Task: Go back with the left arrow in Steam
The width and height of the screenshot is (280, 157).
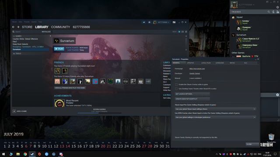Action: pos(14,27)
